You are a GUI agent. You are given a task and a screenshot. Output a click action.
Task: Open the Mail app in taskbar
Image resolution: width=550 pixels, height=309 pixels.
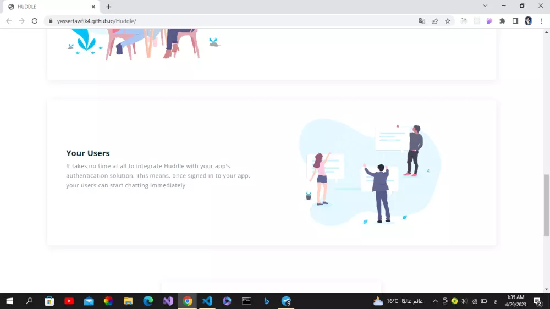(89, 301)
